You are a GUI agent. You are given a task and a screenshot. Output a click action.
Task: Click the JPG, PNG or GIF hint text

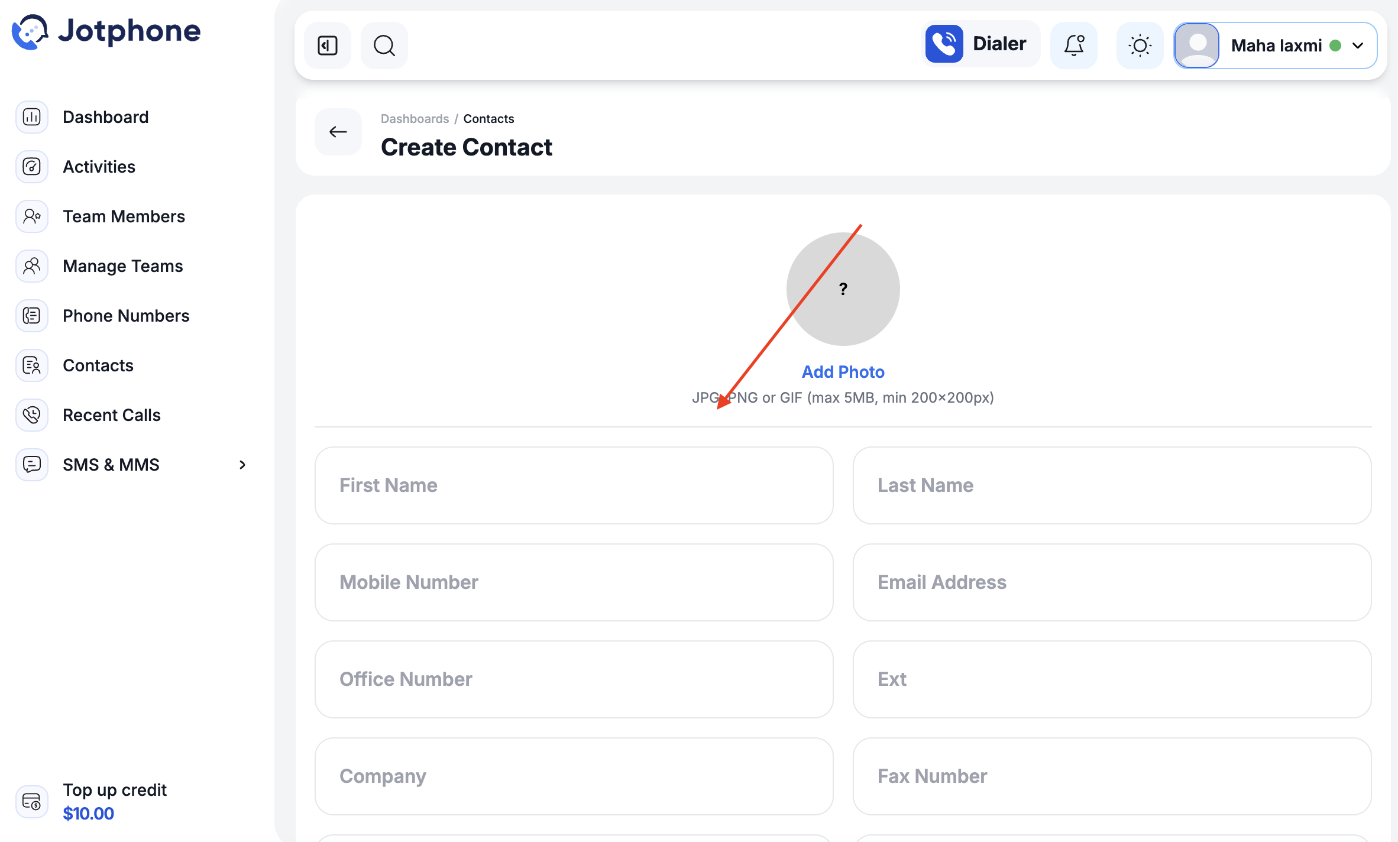(843, 397)
